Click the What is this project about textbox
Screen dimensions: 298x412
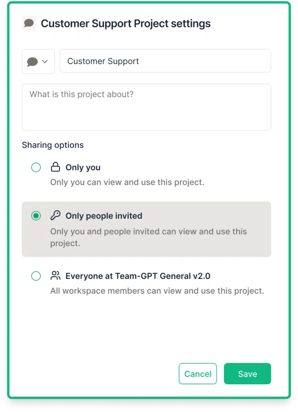(x=146, y=107)
